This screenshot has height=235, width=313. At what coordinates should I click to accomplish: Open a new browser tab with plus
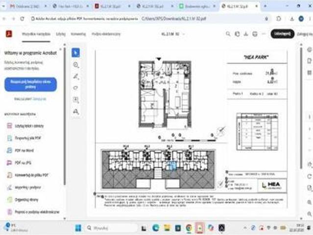pos(265,6)
